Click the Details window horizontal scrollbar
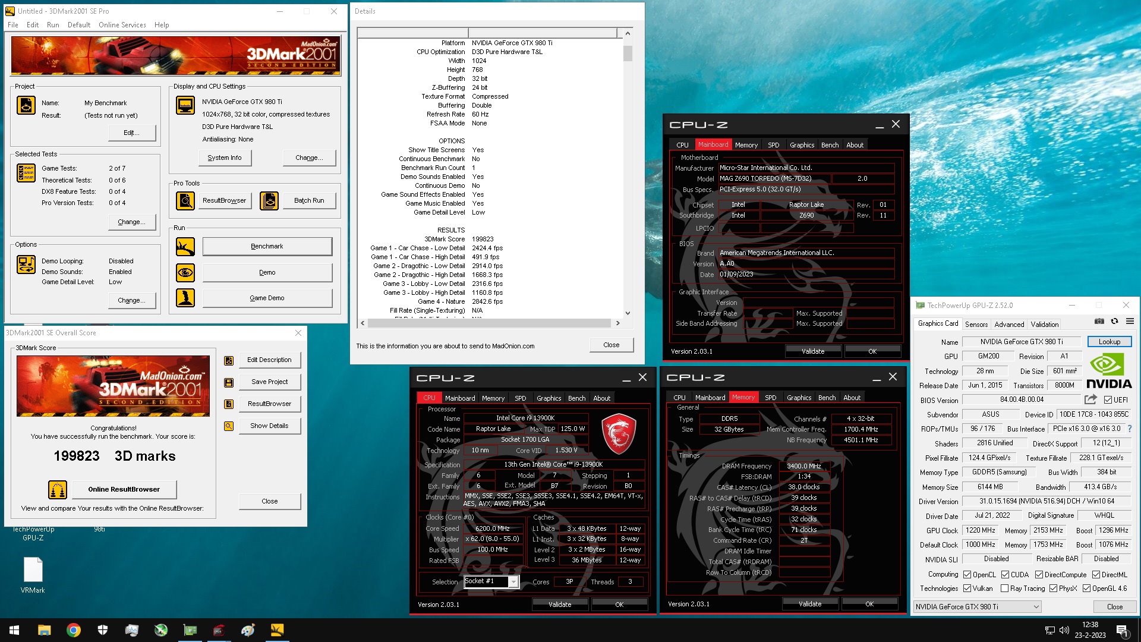Viewport: 1141px width, 642px height. [489, 323]
